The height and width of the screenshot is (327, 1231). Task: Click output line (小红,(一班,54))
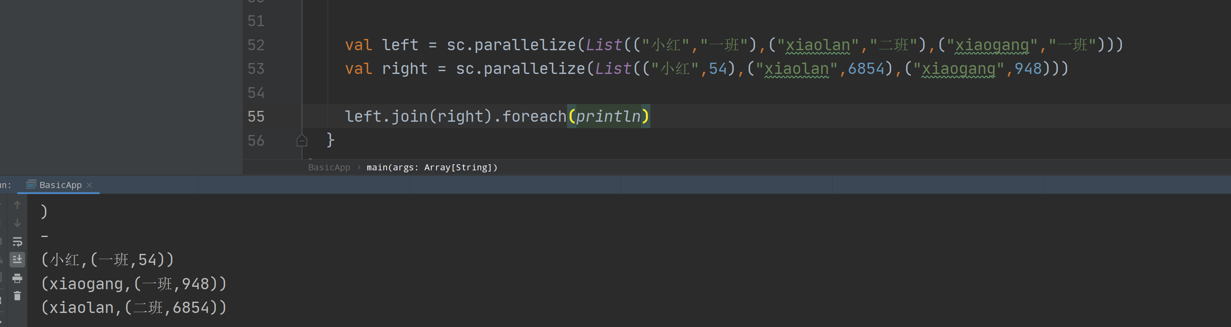point(108,260)
